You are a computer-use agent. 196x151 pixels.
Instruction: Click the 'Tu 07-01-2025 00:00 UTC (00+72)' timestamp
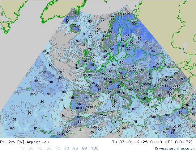(x=152, y=142)
